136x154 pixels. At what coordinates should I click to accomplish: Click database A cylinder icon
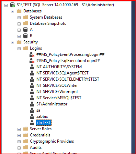click(x=25, y=30)
